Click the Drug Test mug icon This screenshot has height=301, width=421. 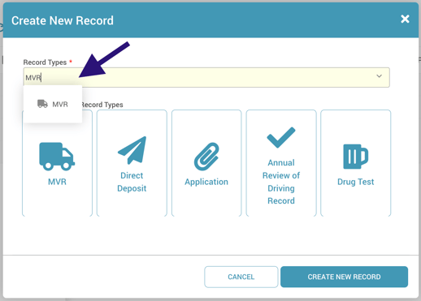coord(355,157)
